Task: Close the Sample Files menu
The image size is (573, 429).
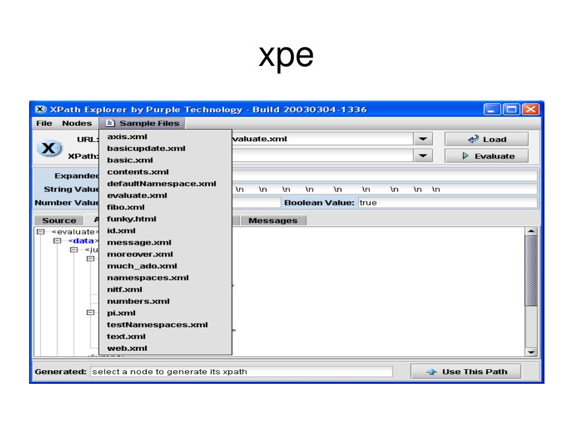Action: click(x=142, y=123)
